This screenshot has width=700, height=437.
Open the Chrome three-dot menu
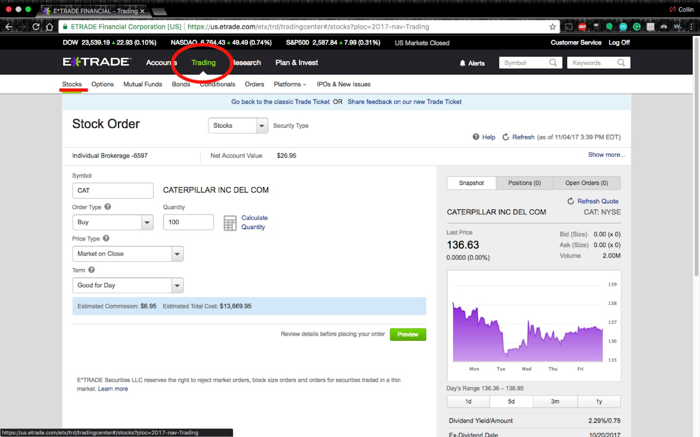coord(691,27)
